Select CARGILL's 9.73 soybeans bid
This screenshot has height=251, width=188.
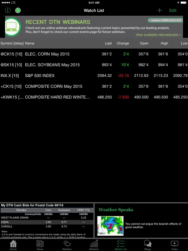(x=64, y=226)
